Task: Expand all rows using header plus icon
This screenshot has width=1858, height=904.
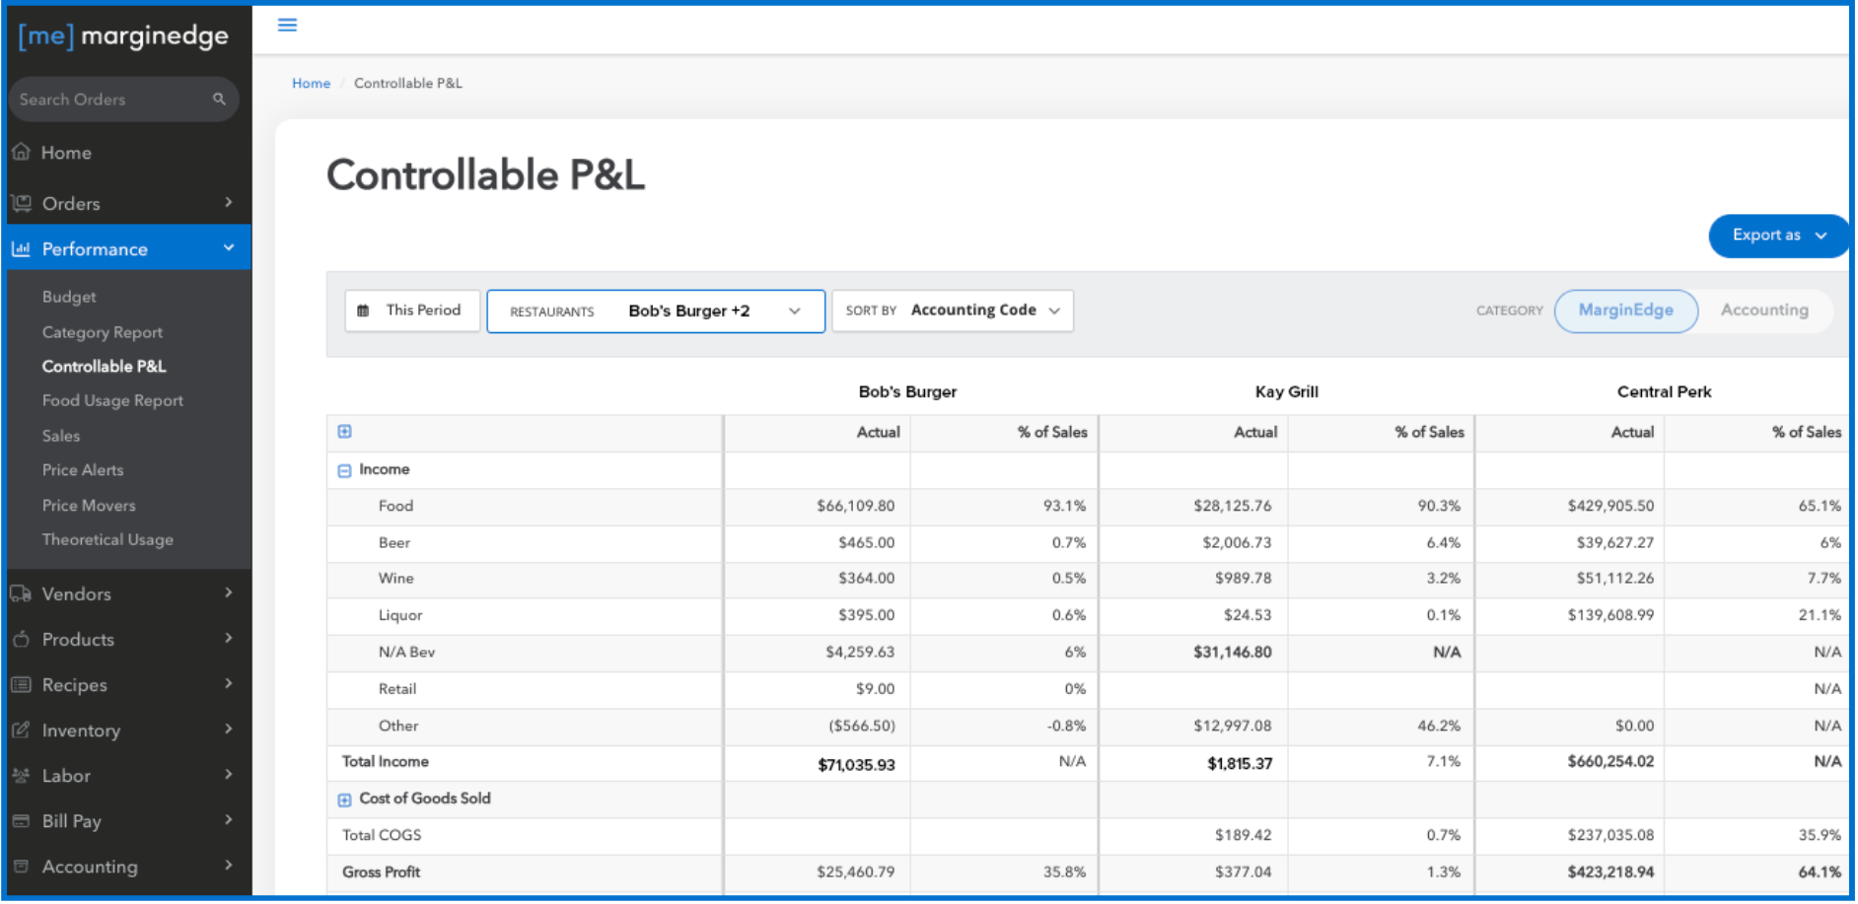Action: tap(344, 431)
